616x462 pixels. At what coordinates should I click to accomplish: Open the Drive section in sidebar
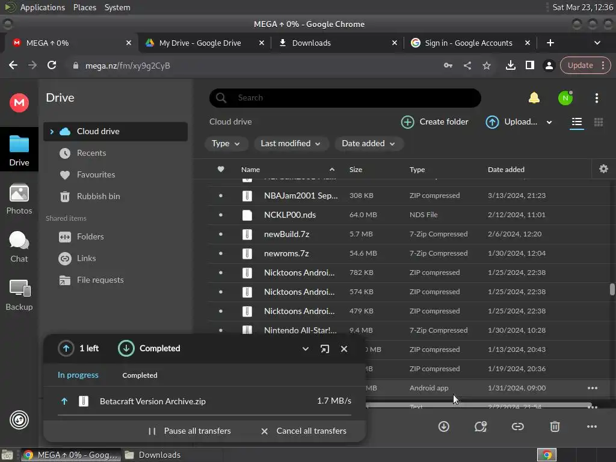coord(19,150)
